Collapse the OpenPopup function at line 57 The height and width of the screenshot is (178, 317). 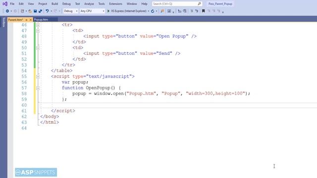(x=38, y=88)
